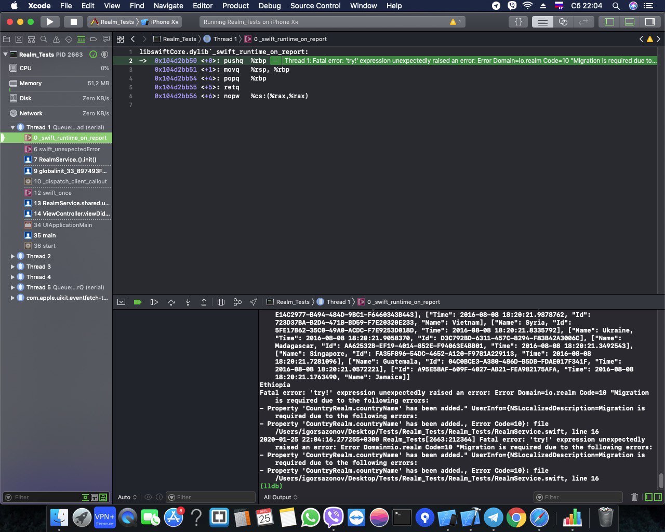Deactivate breakpoints green tag button
This screenshot has height=532, width=665.
[x=138, y=302]
